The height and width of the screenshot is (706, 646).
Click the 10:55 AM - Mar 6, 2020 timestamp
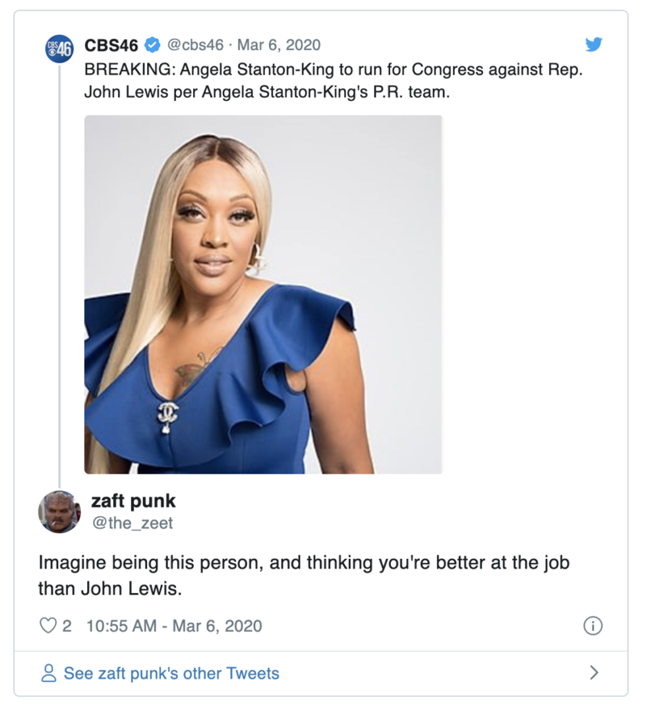[x=173, y=626]
